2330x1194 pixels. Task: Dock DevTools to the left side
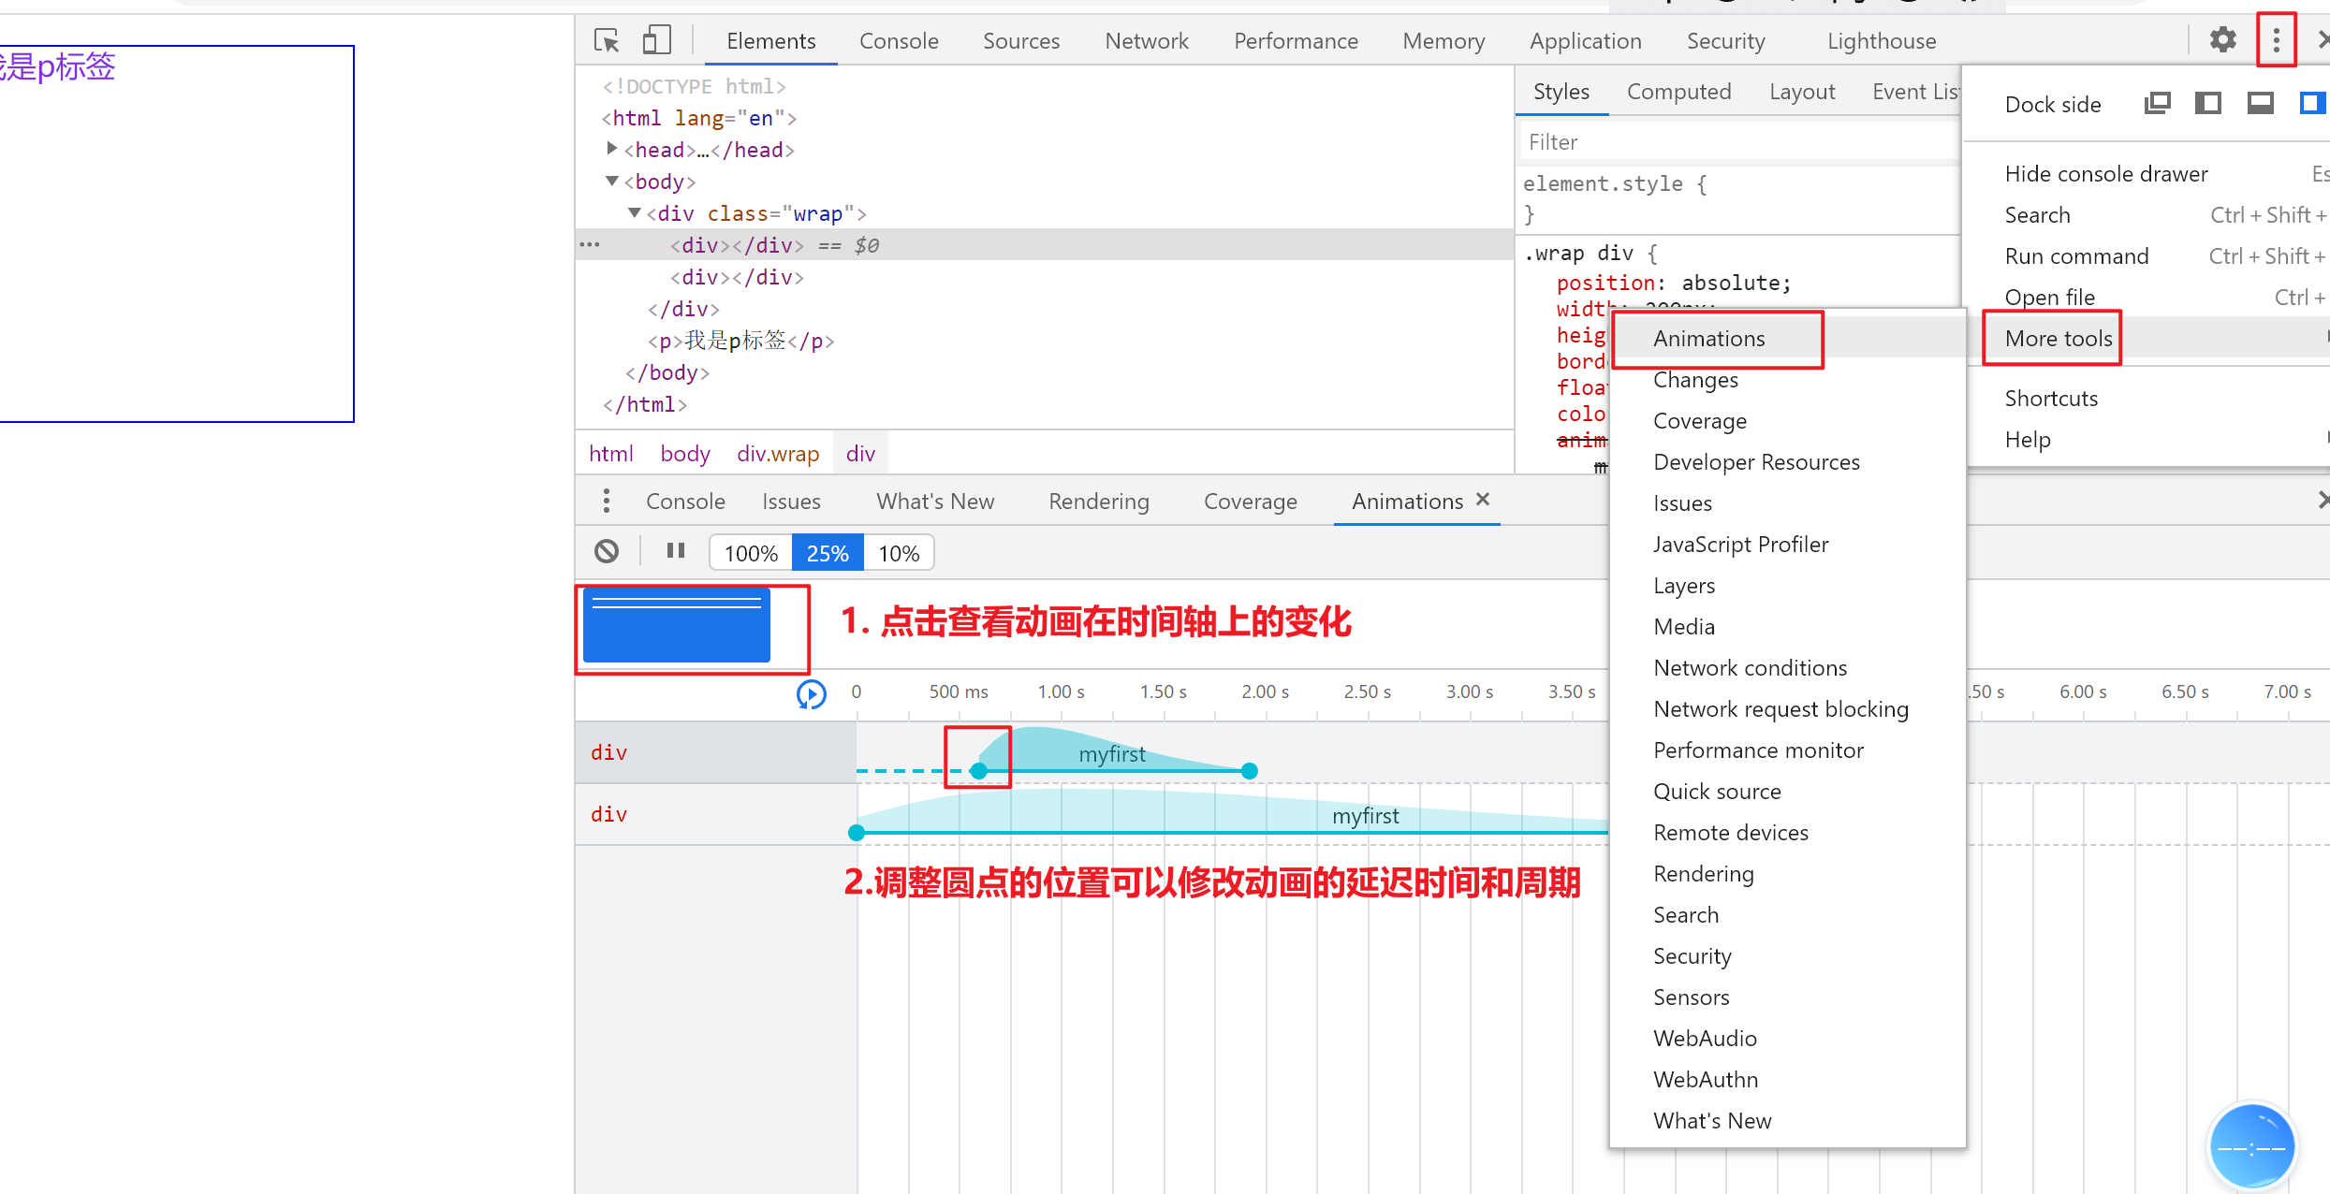[x=2208, y=104]
